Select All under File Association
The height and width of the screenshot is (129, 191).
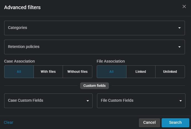111,72
